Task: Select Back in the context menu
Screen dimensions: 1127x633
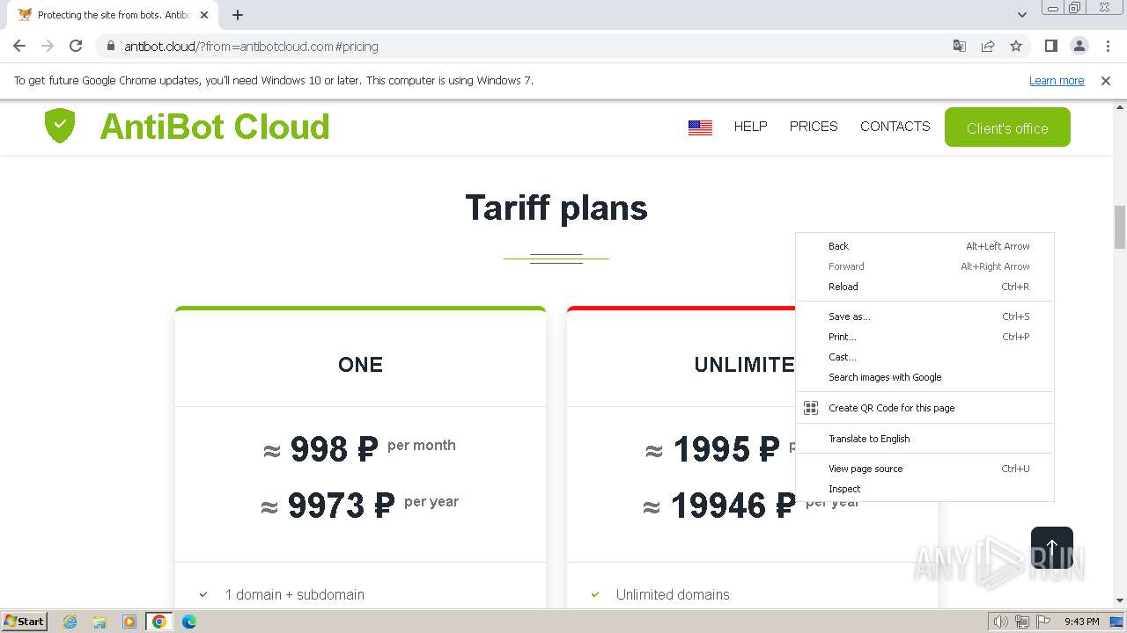Action: [924, 246]
